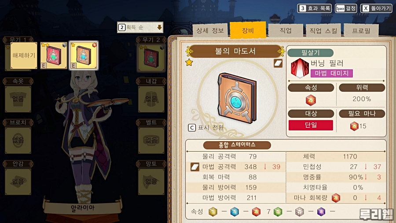Select the red two-star grimoire weapon
This screenshot has width=396, height=223.
[54, 56]
